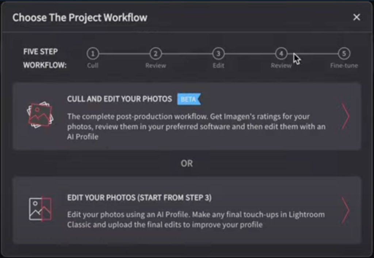Click step 3 circle for Edit
This screenshot has height=258, width=374.
(218, 53)
